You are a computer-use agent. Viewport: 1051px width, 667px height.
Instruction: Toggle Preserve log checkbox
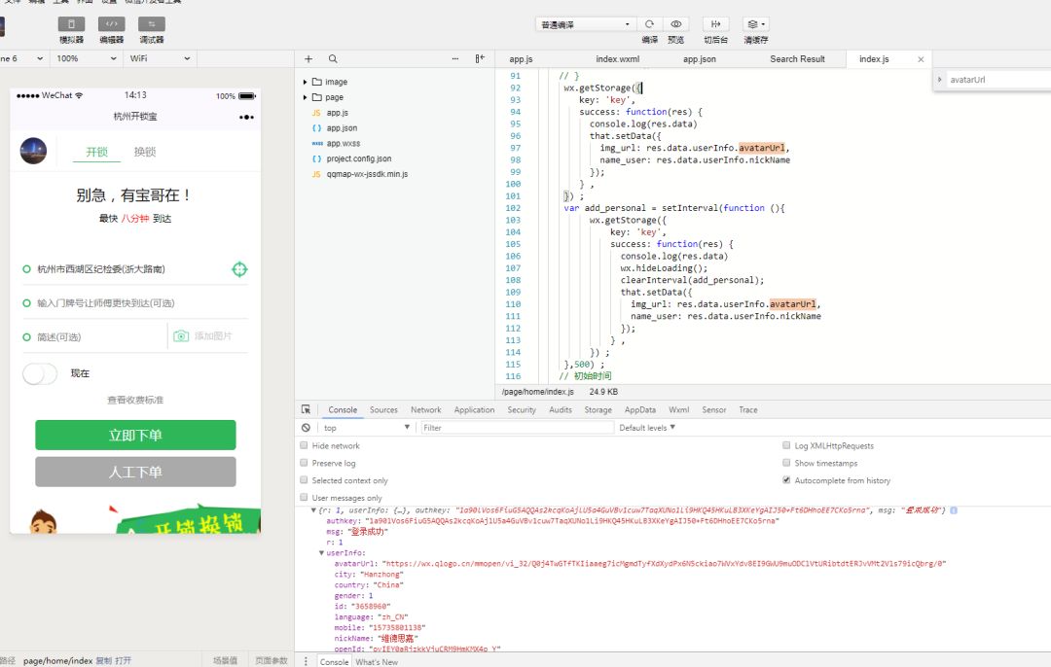[x=304, y=463]
